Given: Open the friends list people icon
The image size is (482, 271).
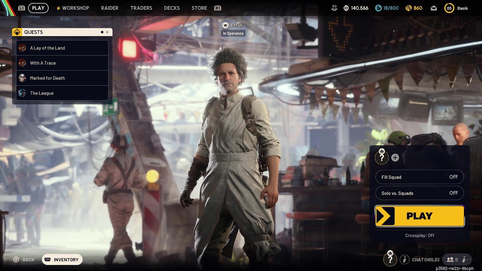Looking at the screenshot, I should click(450, 259).
